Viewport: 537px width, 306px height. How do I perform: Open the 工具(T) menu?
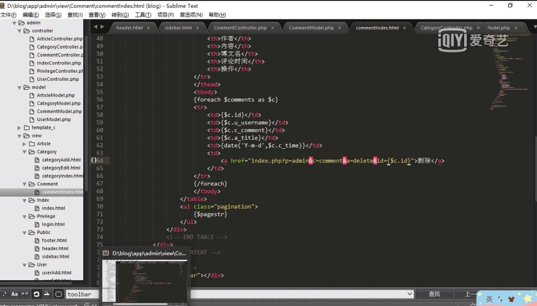[x=143, y=15]
